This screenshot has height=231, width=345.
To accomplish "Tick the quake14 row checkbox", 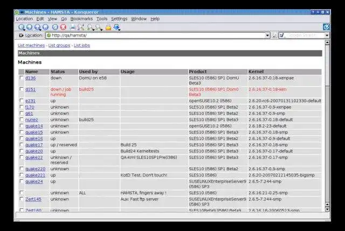I will 22,125.
